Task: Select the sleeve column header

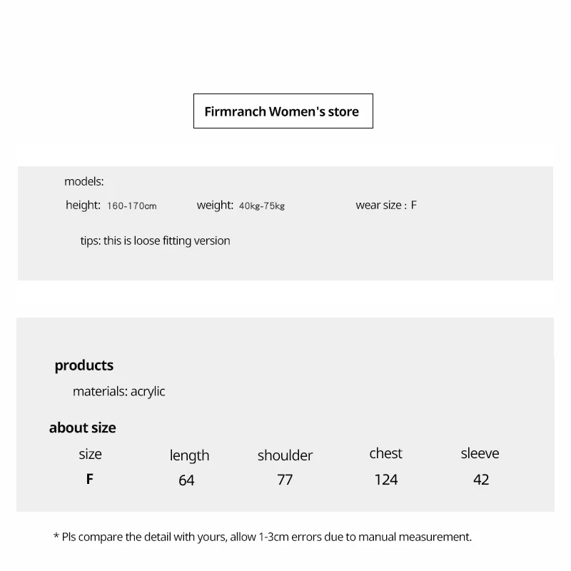Action: pyautogui.click(x=480, y=453)
